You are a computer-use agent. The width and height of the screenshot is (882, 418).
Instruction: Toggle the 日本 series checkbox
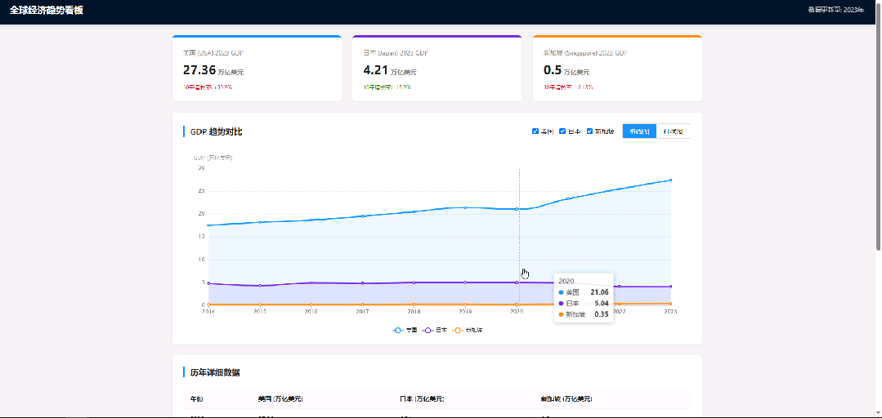click(x=562, y=131)
